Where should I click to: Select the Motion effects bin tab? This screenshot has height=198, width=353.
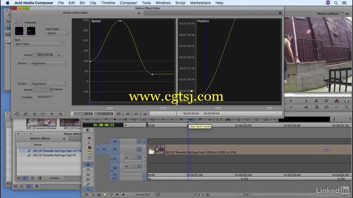pos(40,139)
